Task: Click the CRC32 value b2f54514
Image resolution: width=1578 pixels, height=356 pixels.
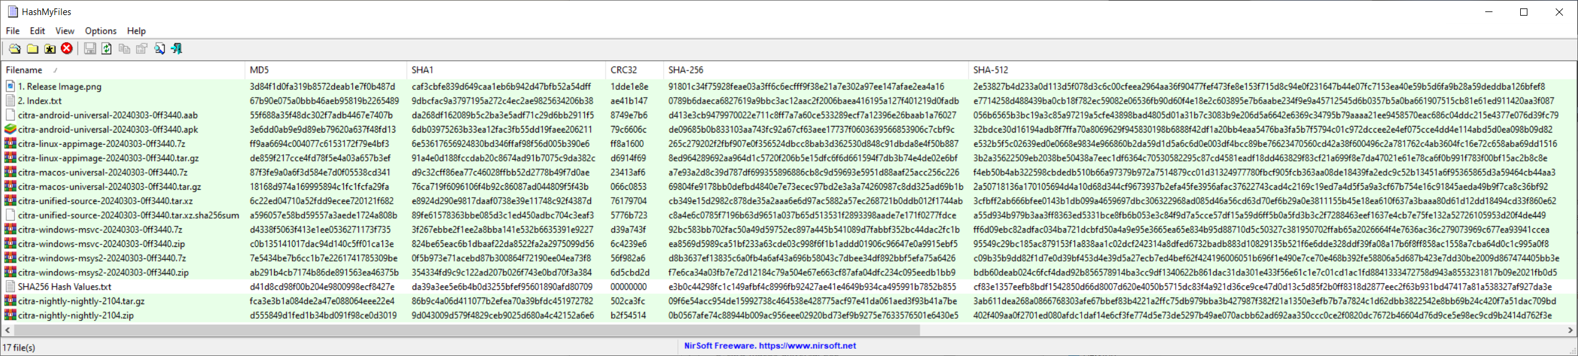Action: coord(628,315)
